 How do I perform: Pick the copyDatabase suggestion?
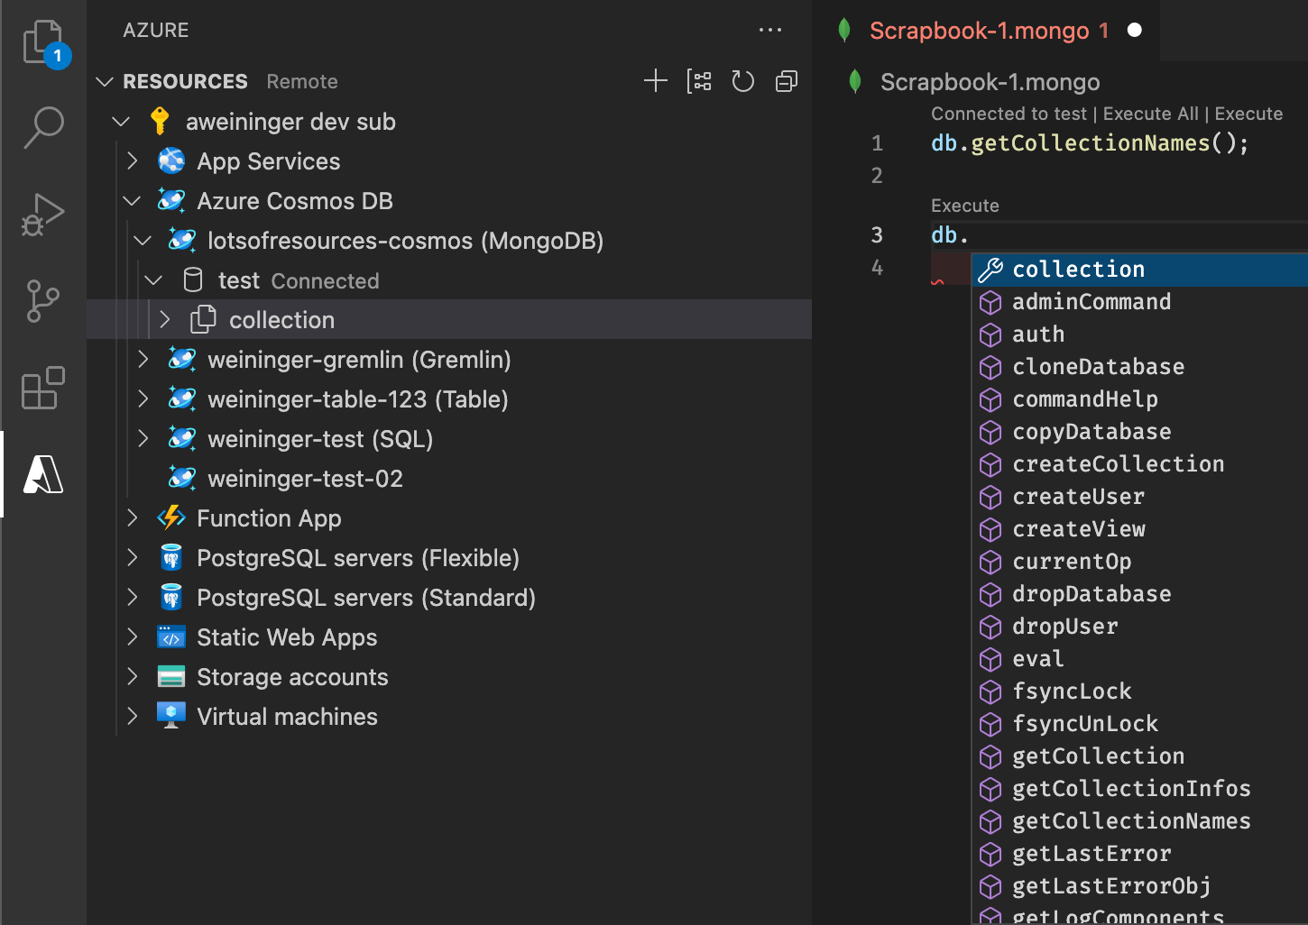pos(1140,431)
